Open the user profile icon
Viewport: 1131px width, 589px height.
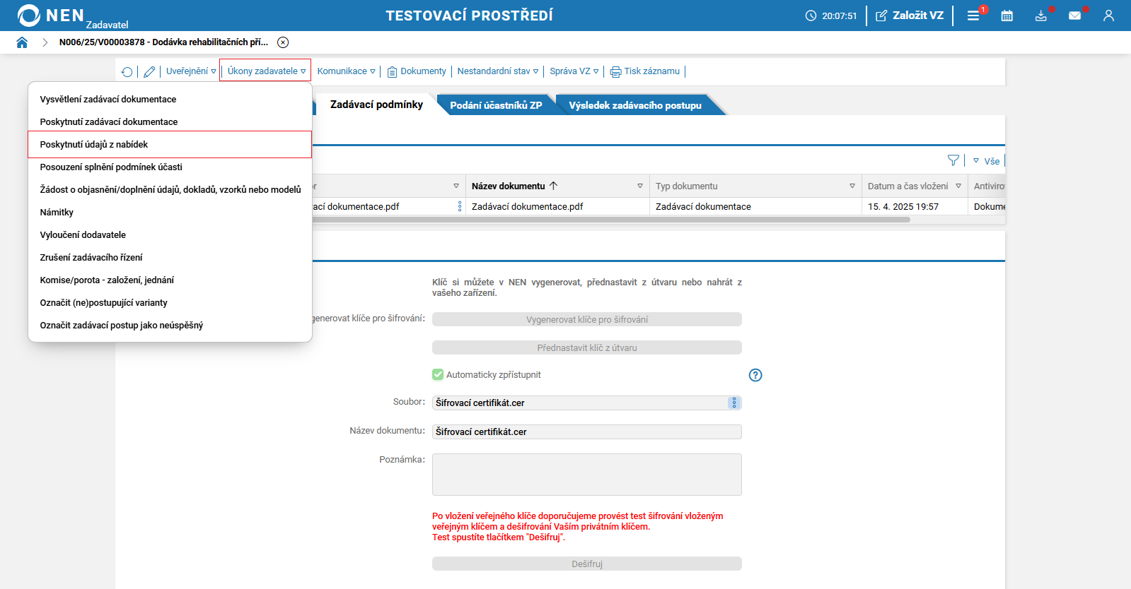tap(1108, 16)
